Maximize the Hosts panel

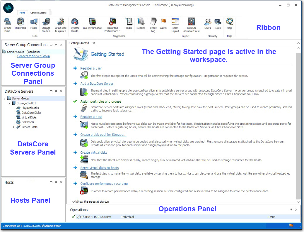click(51, 182)
